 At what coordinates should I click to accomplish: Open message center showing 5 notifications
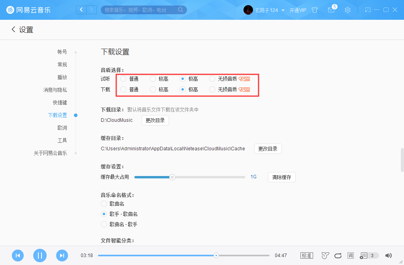tap(332, 10)
